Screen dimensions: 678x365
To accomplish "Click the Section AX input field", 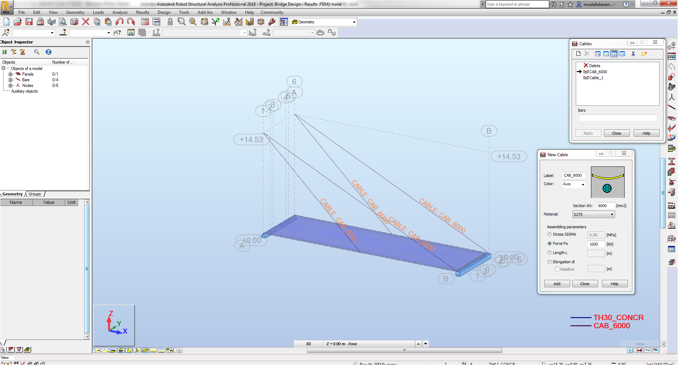I will 605,206.
